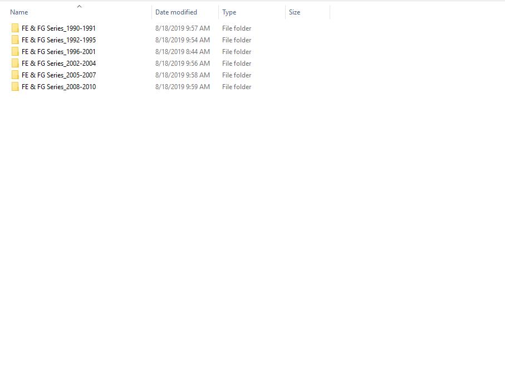This screenshot has height=380, width=505.
Task: Click sort direction arrow above Name column
Action: click(x=79, y=6)
